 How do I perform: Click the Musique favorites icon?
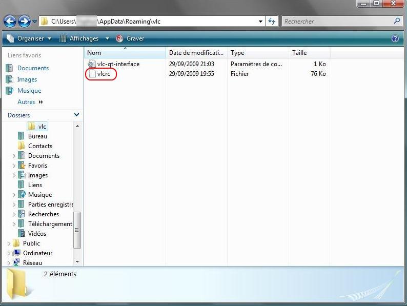coord(9,90)
